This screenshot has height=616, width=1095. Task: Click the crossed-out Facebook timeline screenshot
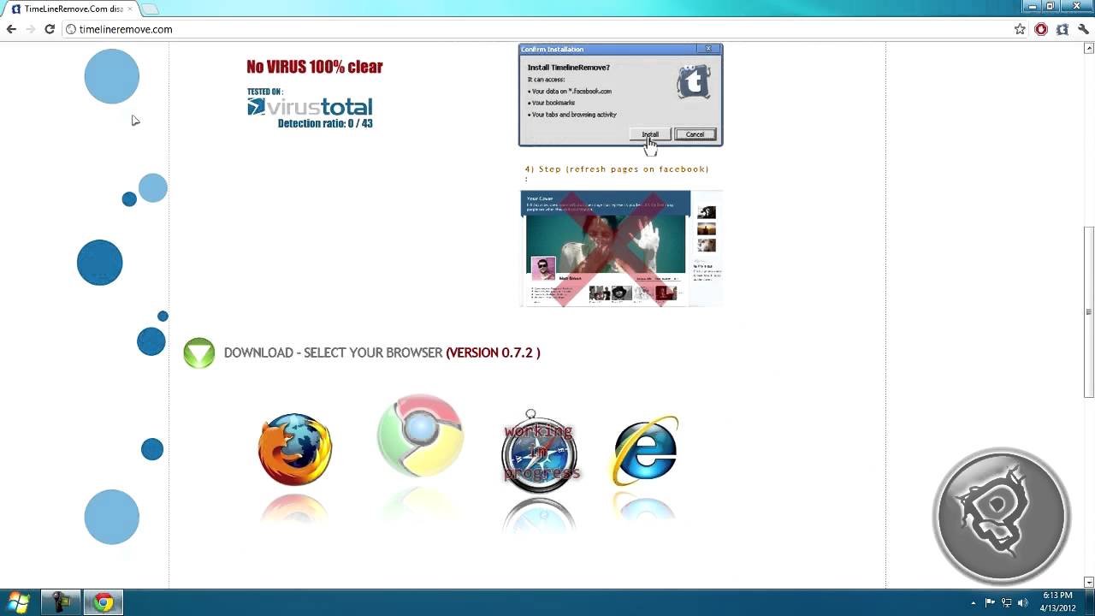[x=621, y=248]
